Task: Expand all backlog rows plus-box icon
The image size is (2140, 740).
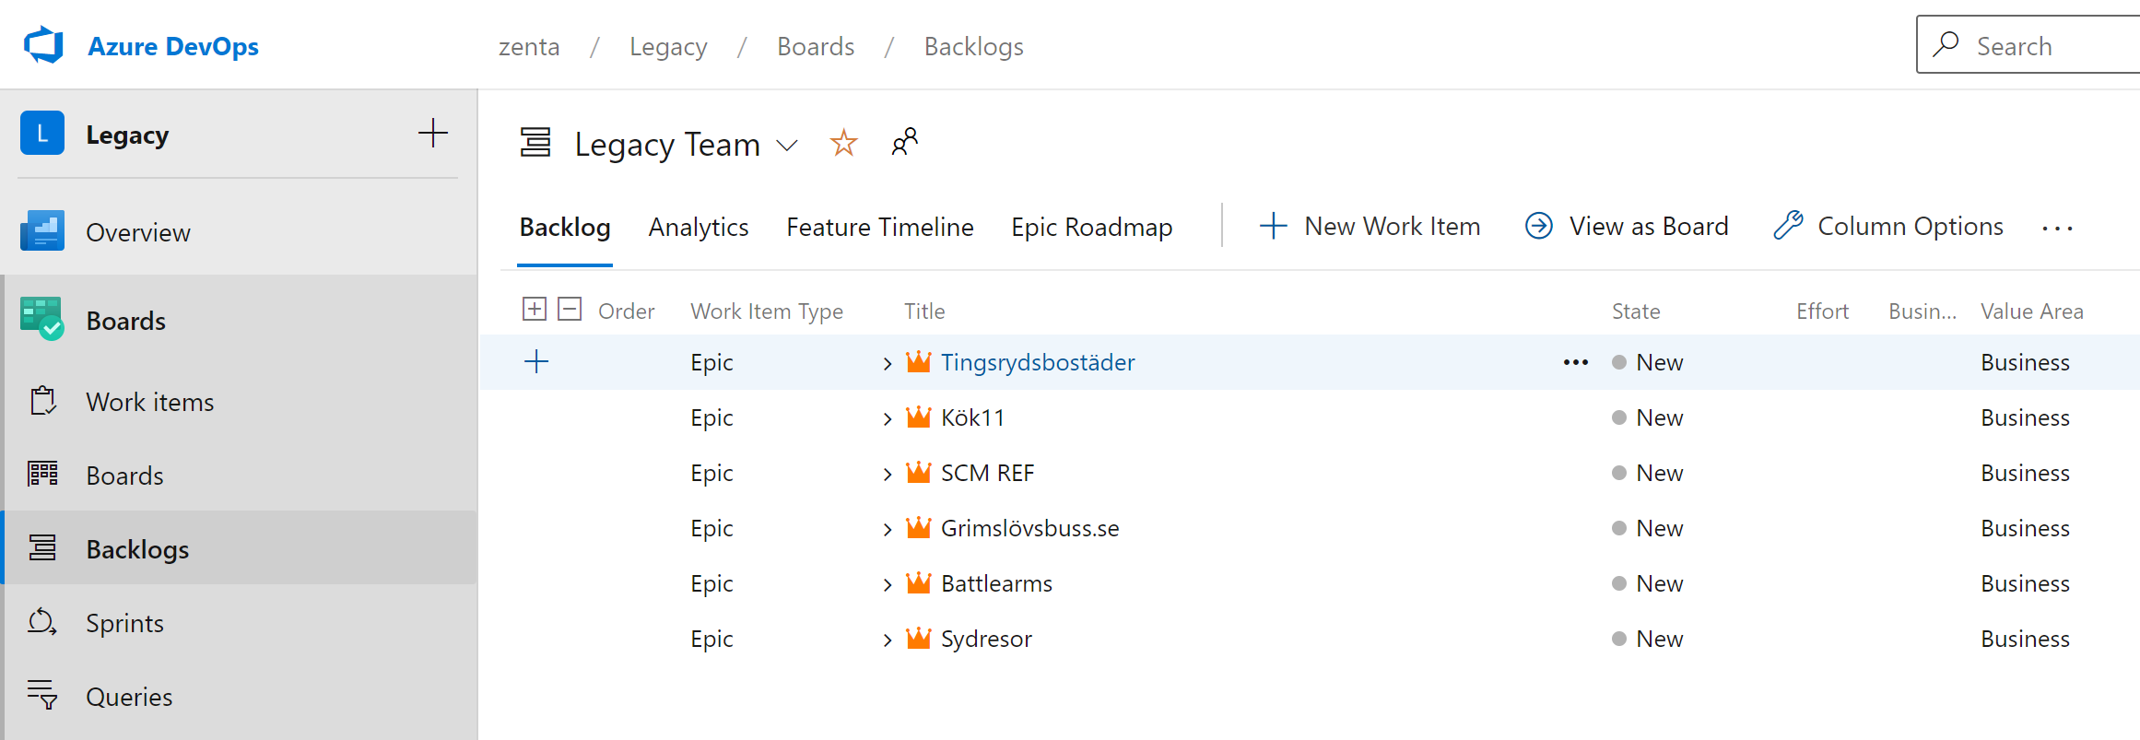Action: pyautogui.click(x=535, y=309)
